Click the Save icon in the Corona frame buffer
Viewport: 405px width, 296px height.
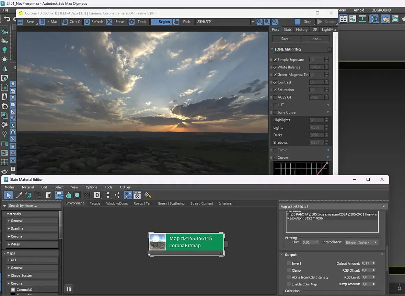[x=20, y=22]
